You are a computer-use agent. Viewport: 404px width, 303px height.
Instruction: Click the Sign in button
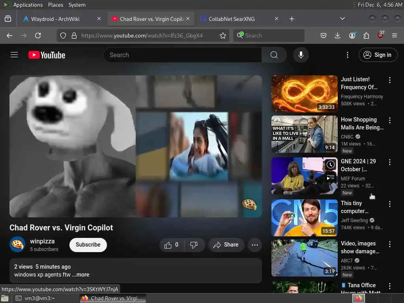tap(378, 55)
